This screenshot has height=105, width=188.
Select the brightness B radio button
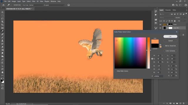click(x=152, y=62)
